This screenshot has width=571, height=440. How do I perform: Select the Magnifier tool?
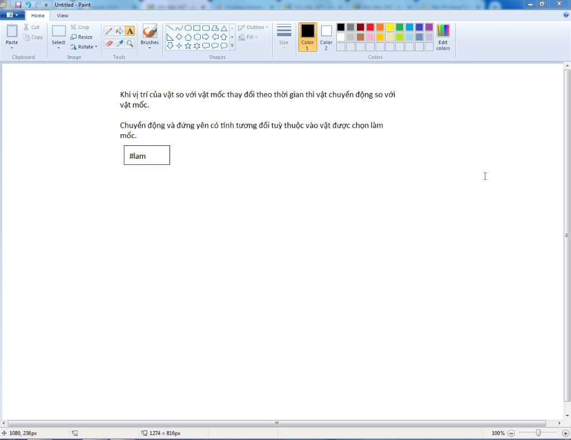coord(130,43)
